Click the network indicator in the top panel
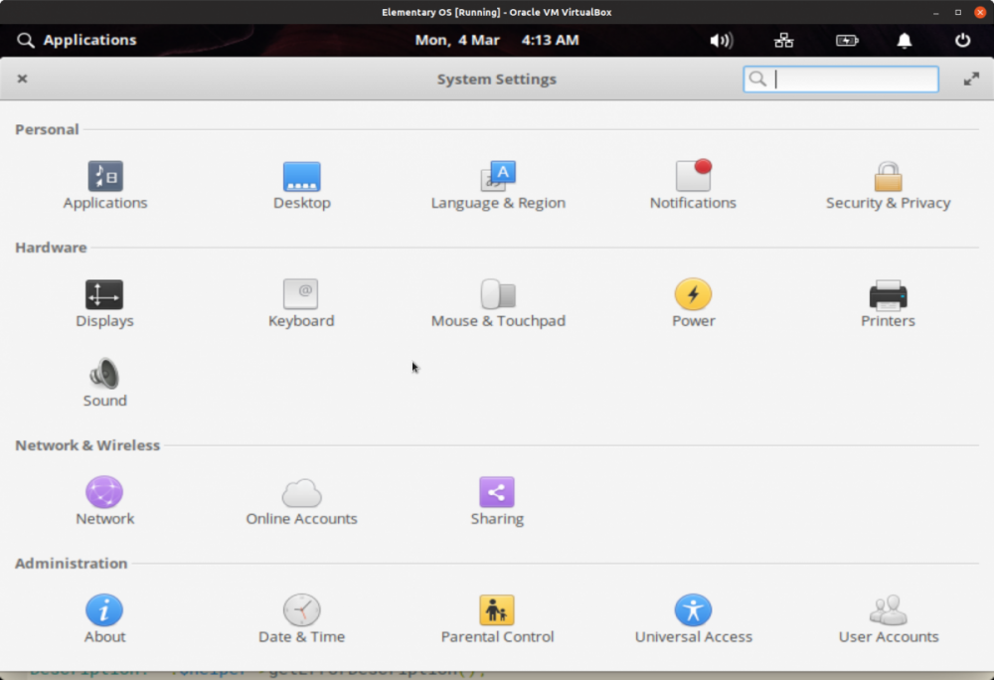Screen dimensions: 994x680 [783, 41]
